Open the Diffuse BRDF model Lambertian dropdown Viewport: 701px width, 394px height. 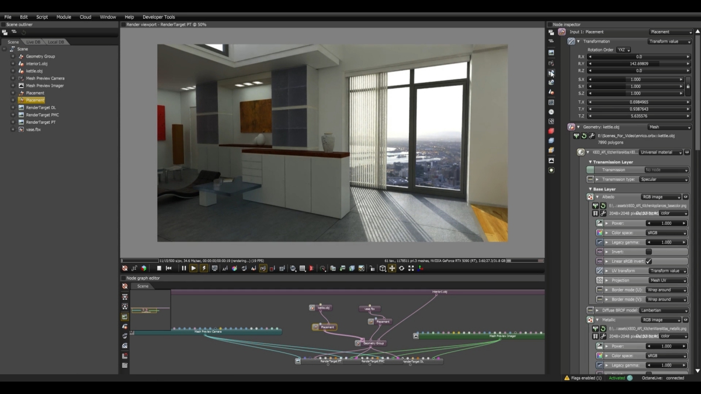[663, 310]
